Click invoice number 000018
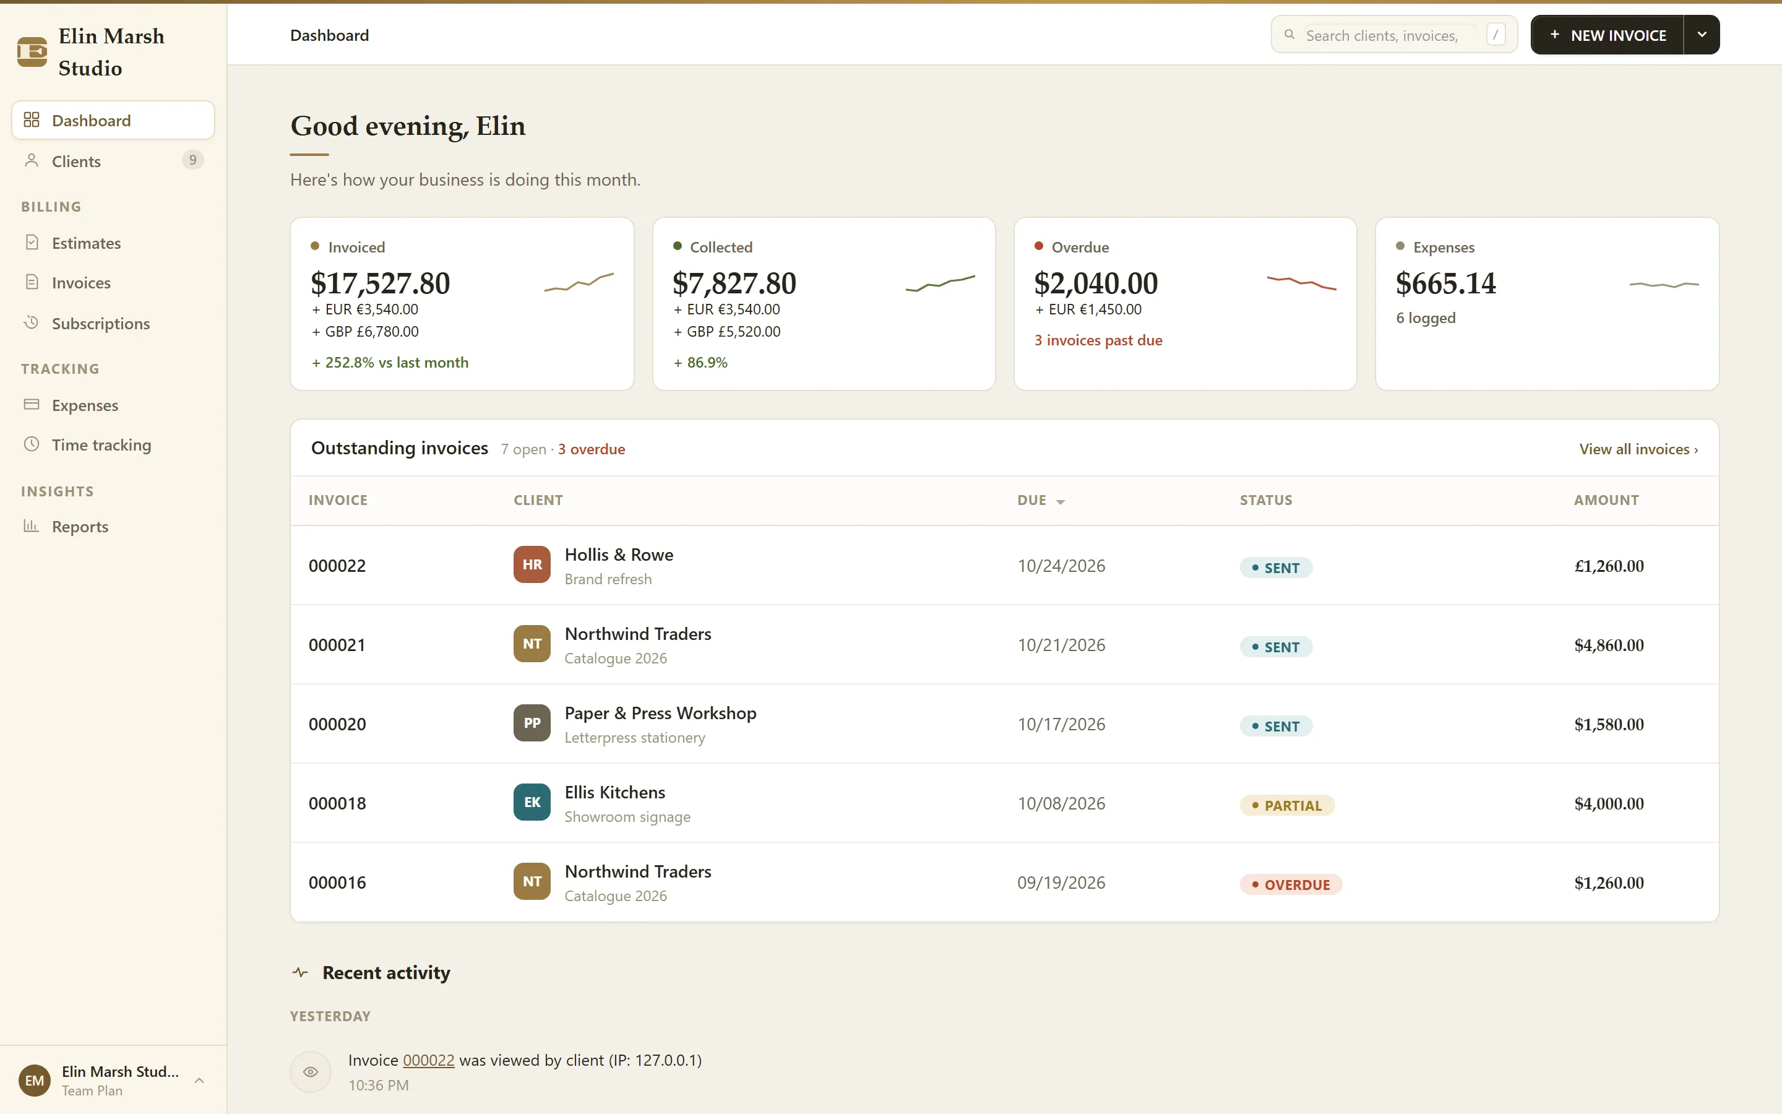The width and height of the screenshot is (1782, 1114). [337, 803]
